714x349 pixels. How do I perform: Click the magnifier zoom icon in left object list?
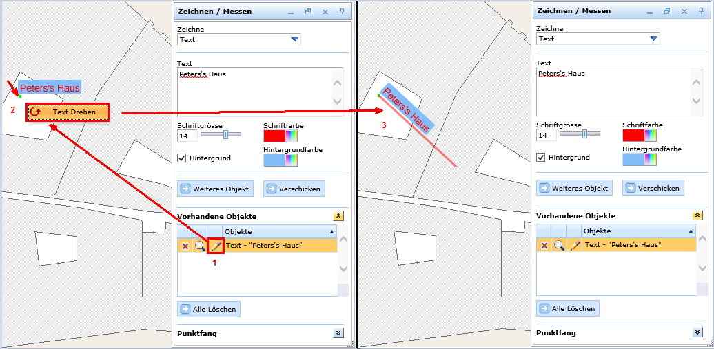[x=200, y=245]
